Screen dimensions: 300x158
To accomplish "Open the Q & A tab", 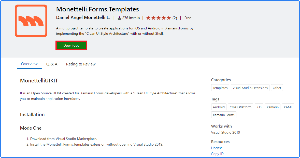I will pos(52,64).
